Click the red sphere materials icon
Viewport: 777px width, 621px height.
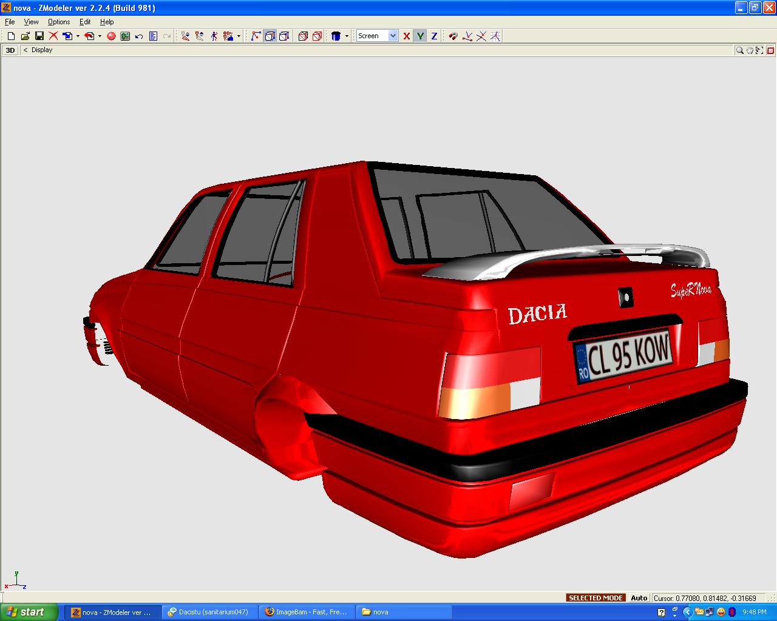[x=111, y=36]
